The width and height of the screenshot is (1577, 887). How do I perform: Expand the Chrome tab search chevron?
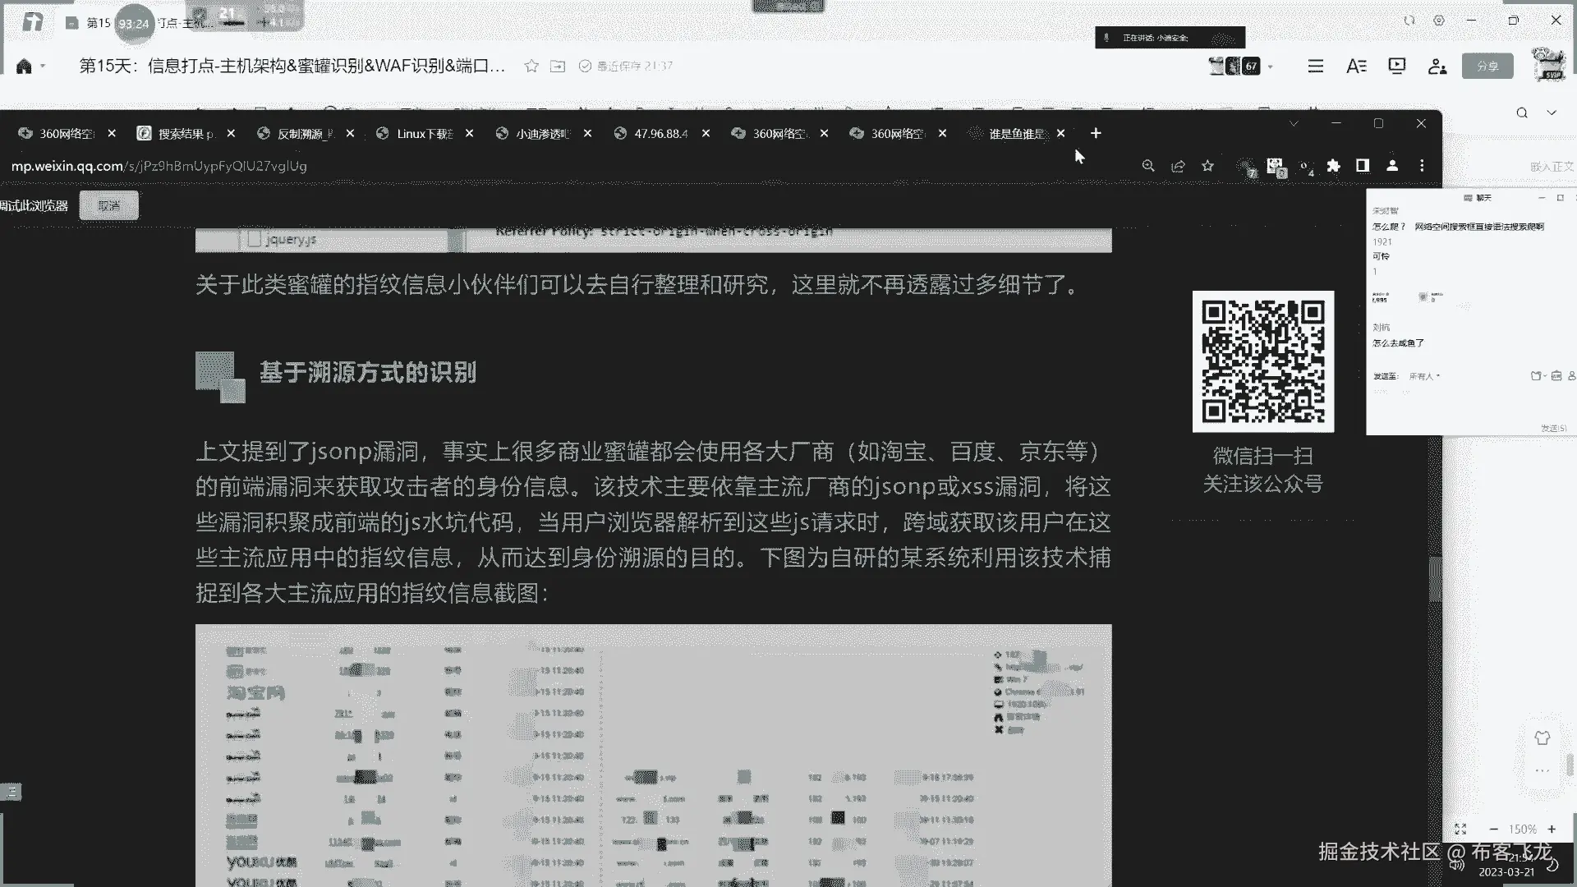(x=1294, y=123)
